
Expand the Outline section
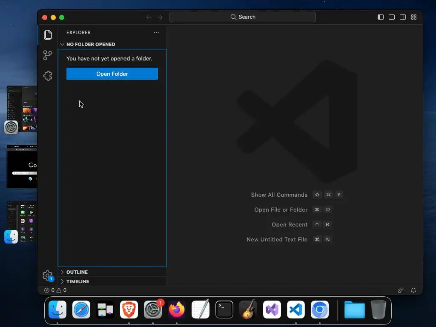point(112,272)
